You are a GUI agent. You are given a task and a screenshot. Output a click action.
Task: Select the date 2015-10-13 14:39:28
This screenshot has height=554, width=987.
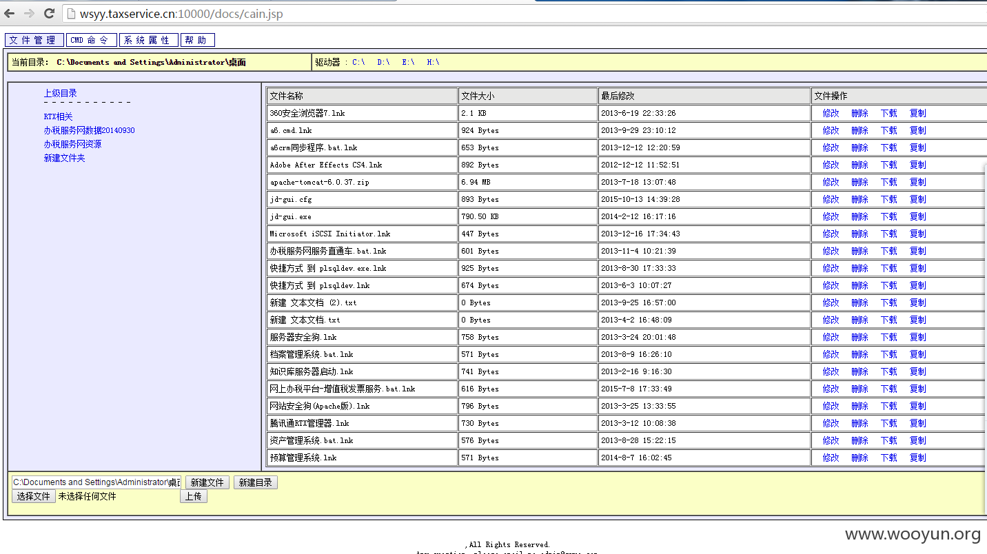[x=640, y=199]
